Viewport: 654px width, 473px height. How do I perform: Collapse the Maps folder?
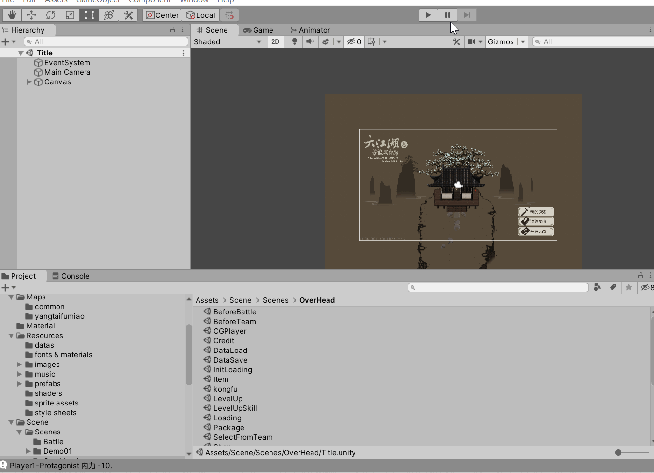point(11,297)
